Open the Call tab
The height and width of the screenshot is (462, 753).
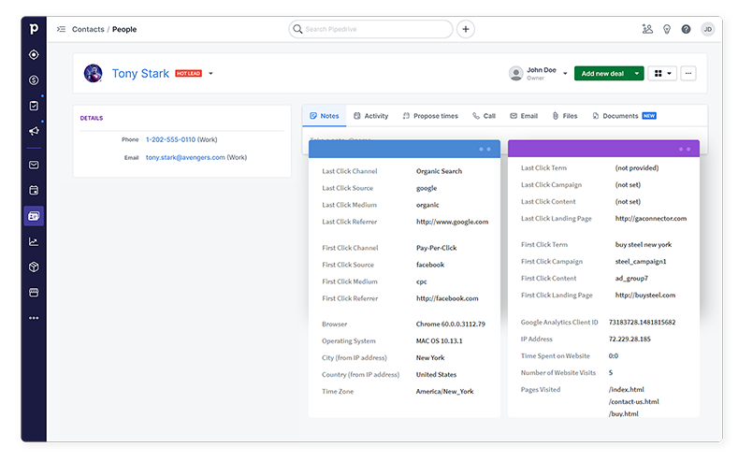coord(484,116)
